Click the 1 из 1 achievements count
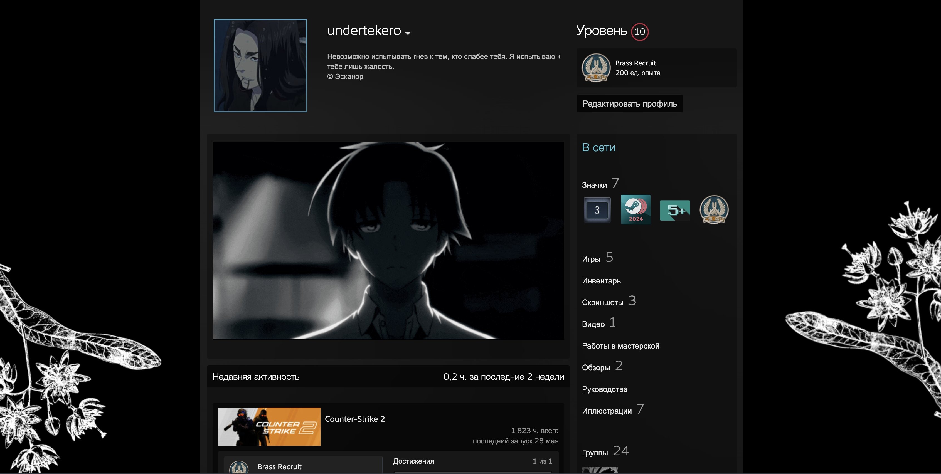The width and height of the screenshot is (941, 474). click(x=543, y=461)
